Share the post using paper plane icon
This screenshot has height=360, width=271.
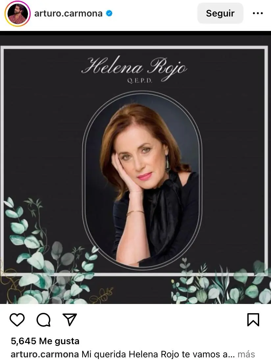tap(70, 319)
